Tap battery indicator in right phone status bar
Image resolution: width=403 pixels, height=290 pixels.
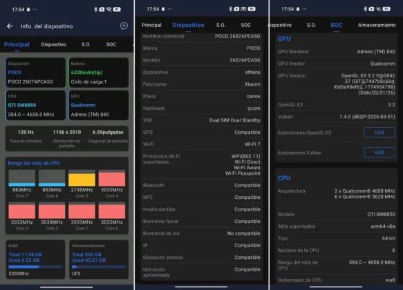[386, 9]
